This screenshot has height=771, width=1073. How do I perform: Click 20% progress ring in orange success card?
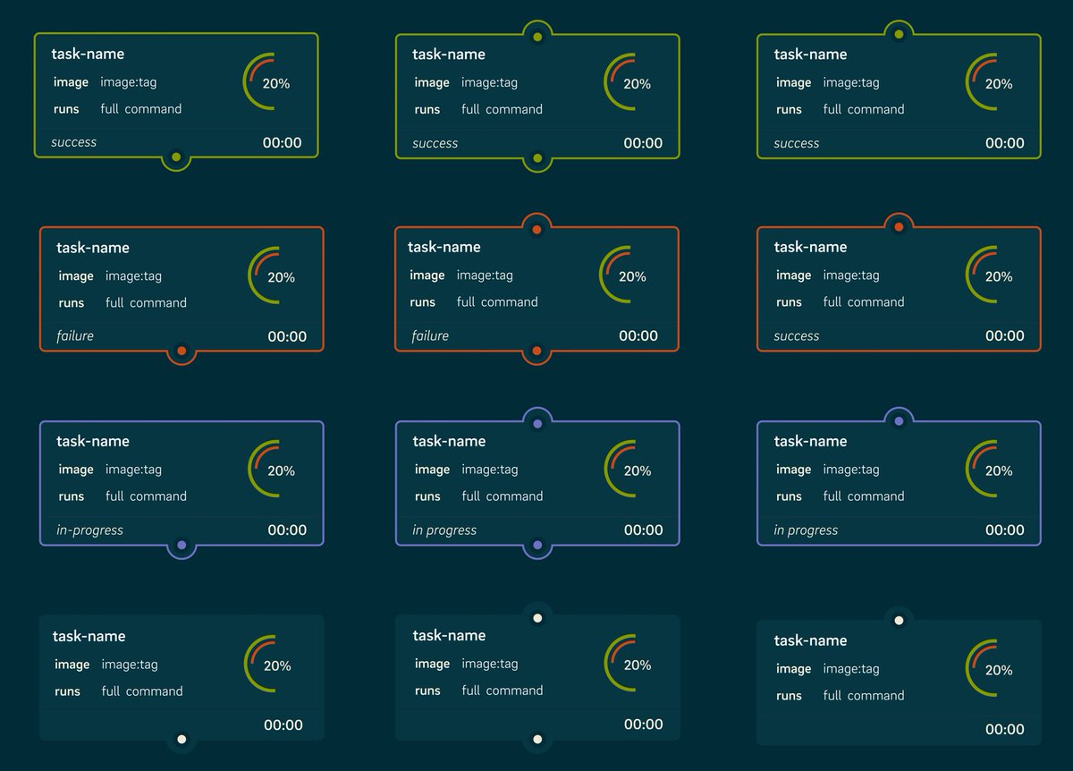(991, 275)
